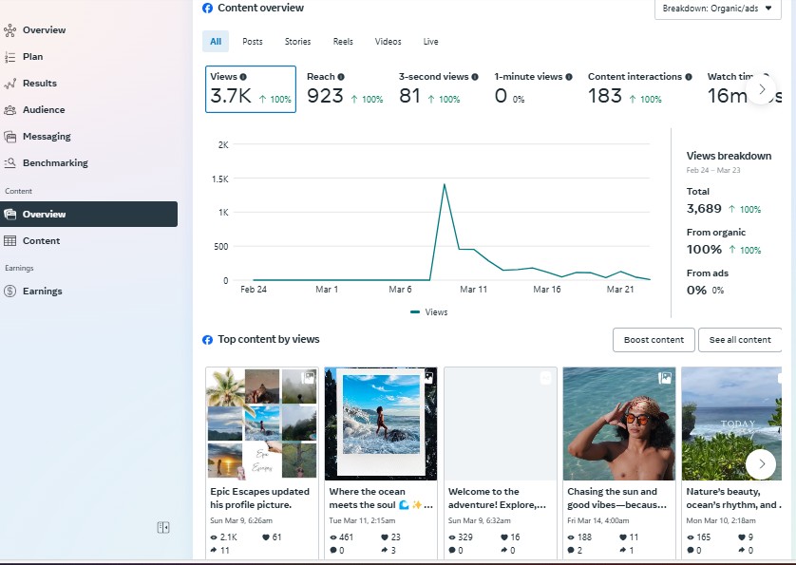This screenshot has width=796, height=565.
Task: Click info icon next to 3-second views
Action: click(x=475, y=77)
